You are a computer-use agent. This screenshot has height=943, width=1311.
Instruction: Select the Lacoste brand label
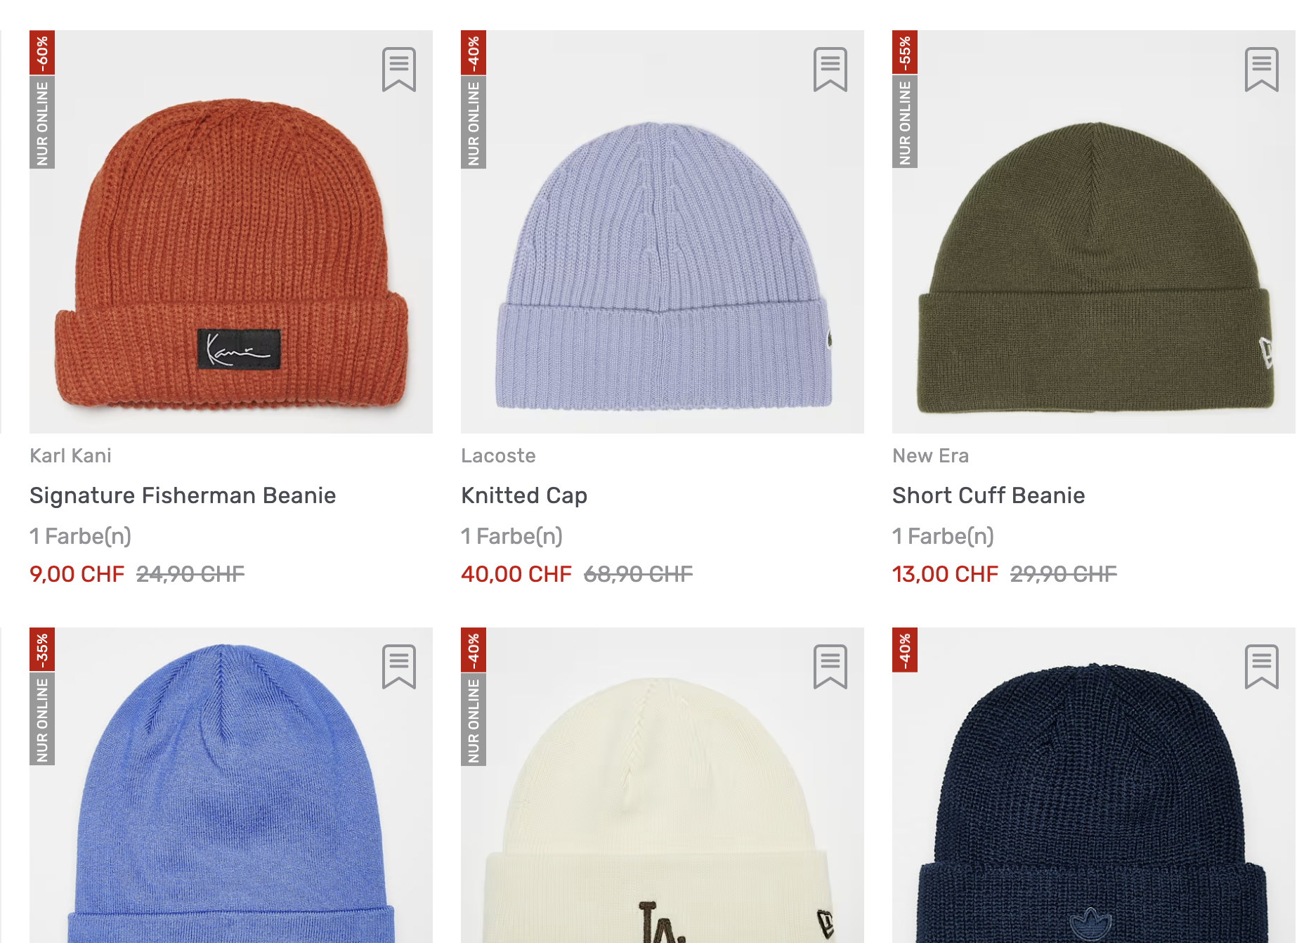[498, 455]
